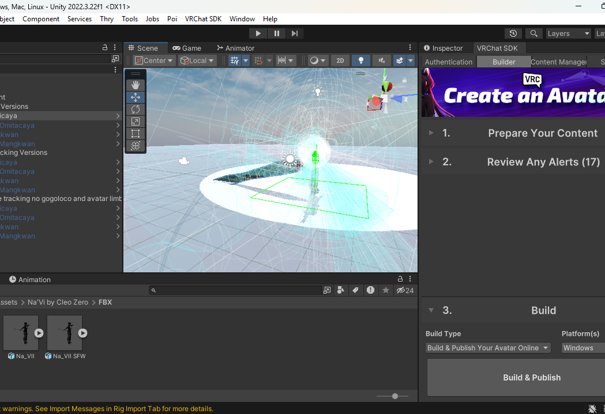Click the cloud gizmo icon in scene
This screenshot has width=605, height=414.
point(184,161)
